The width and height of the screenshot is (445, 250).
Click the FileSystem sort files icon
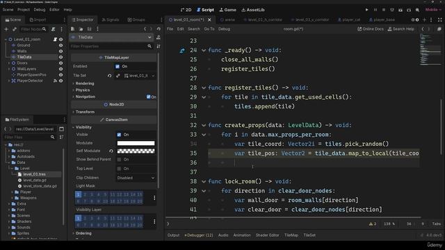click(61, 137)
